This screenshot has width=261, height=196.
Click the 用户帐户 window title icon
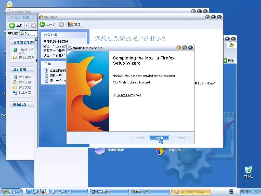coord(41,17)
